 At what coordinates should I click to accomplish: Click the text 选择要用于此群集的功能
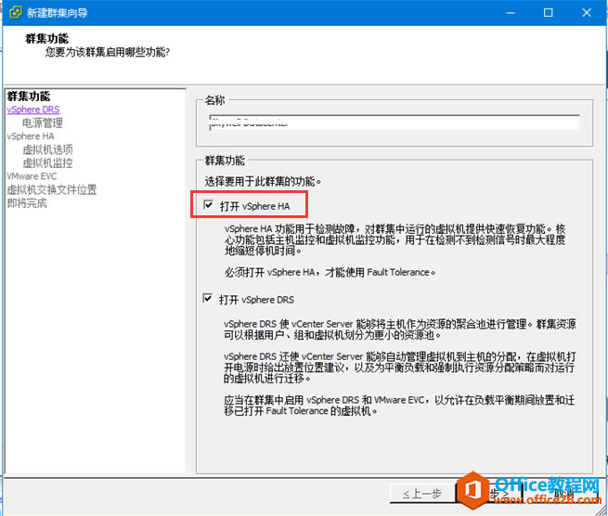[x=263, y=181]
